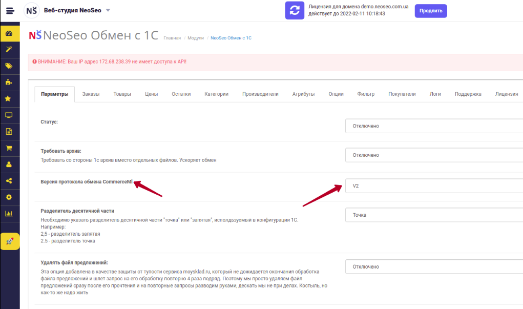The height and width of the screenshot is (309, 523).
Task: Open the dashboard sidebar icon
Action: 9,33
